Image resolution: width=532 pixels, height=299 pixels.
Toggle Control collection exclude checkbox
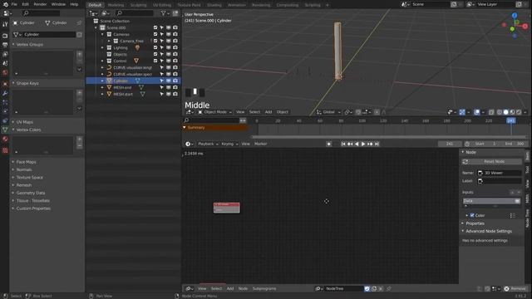tap(155, 61)
